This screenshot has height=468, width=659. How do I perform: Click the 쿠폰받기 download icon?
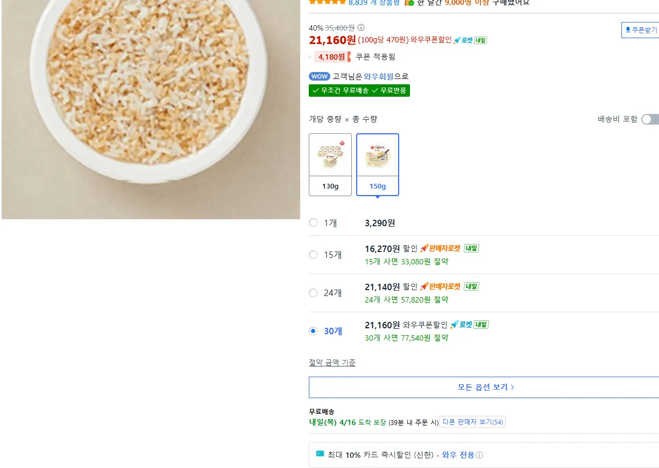(627, 30)
